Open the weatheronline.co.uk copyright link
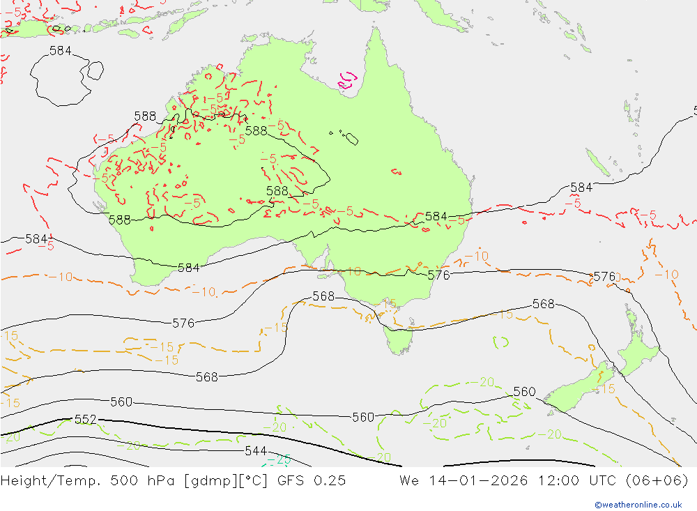 click(638, 505)
